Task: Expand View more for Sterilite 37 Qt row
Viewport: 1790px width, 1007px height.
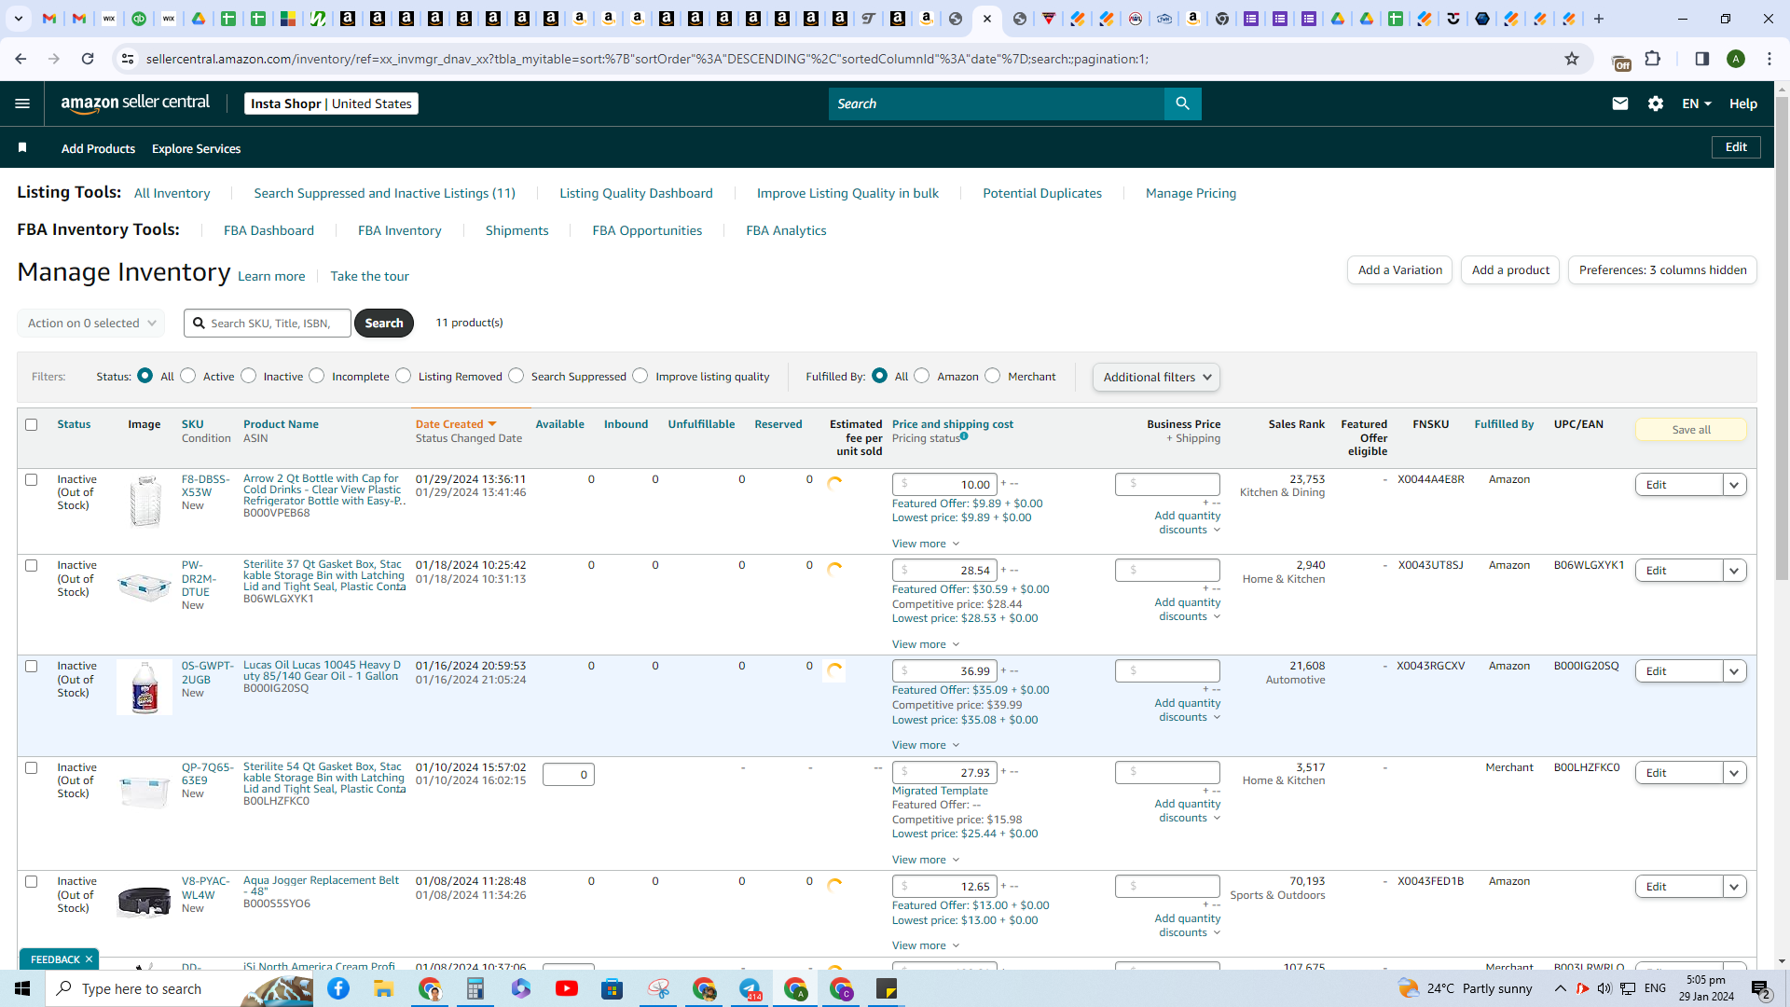Action: [925, 644]
